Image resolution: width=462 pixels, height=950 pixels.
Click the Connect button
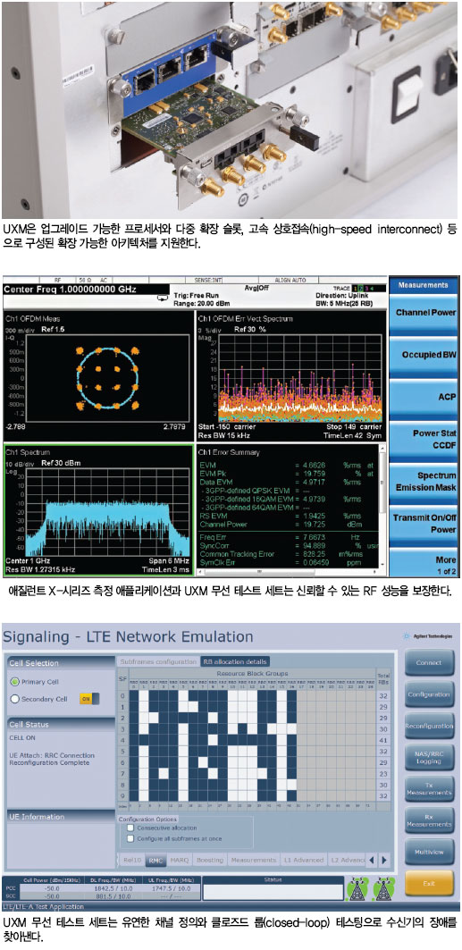click(429, 663)
